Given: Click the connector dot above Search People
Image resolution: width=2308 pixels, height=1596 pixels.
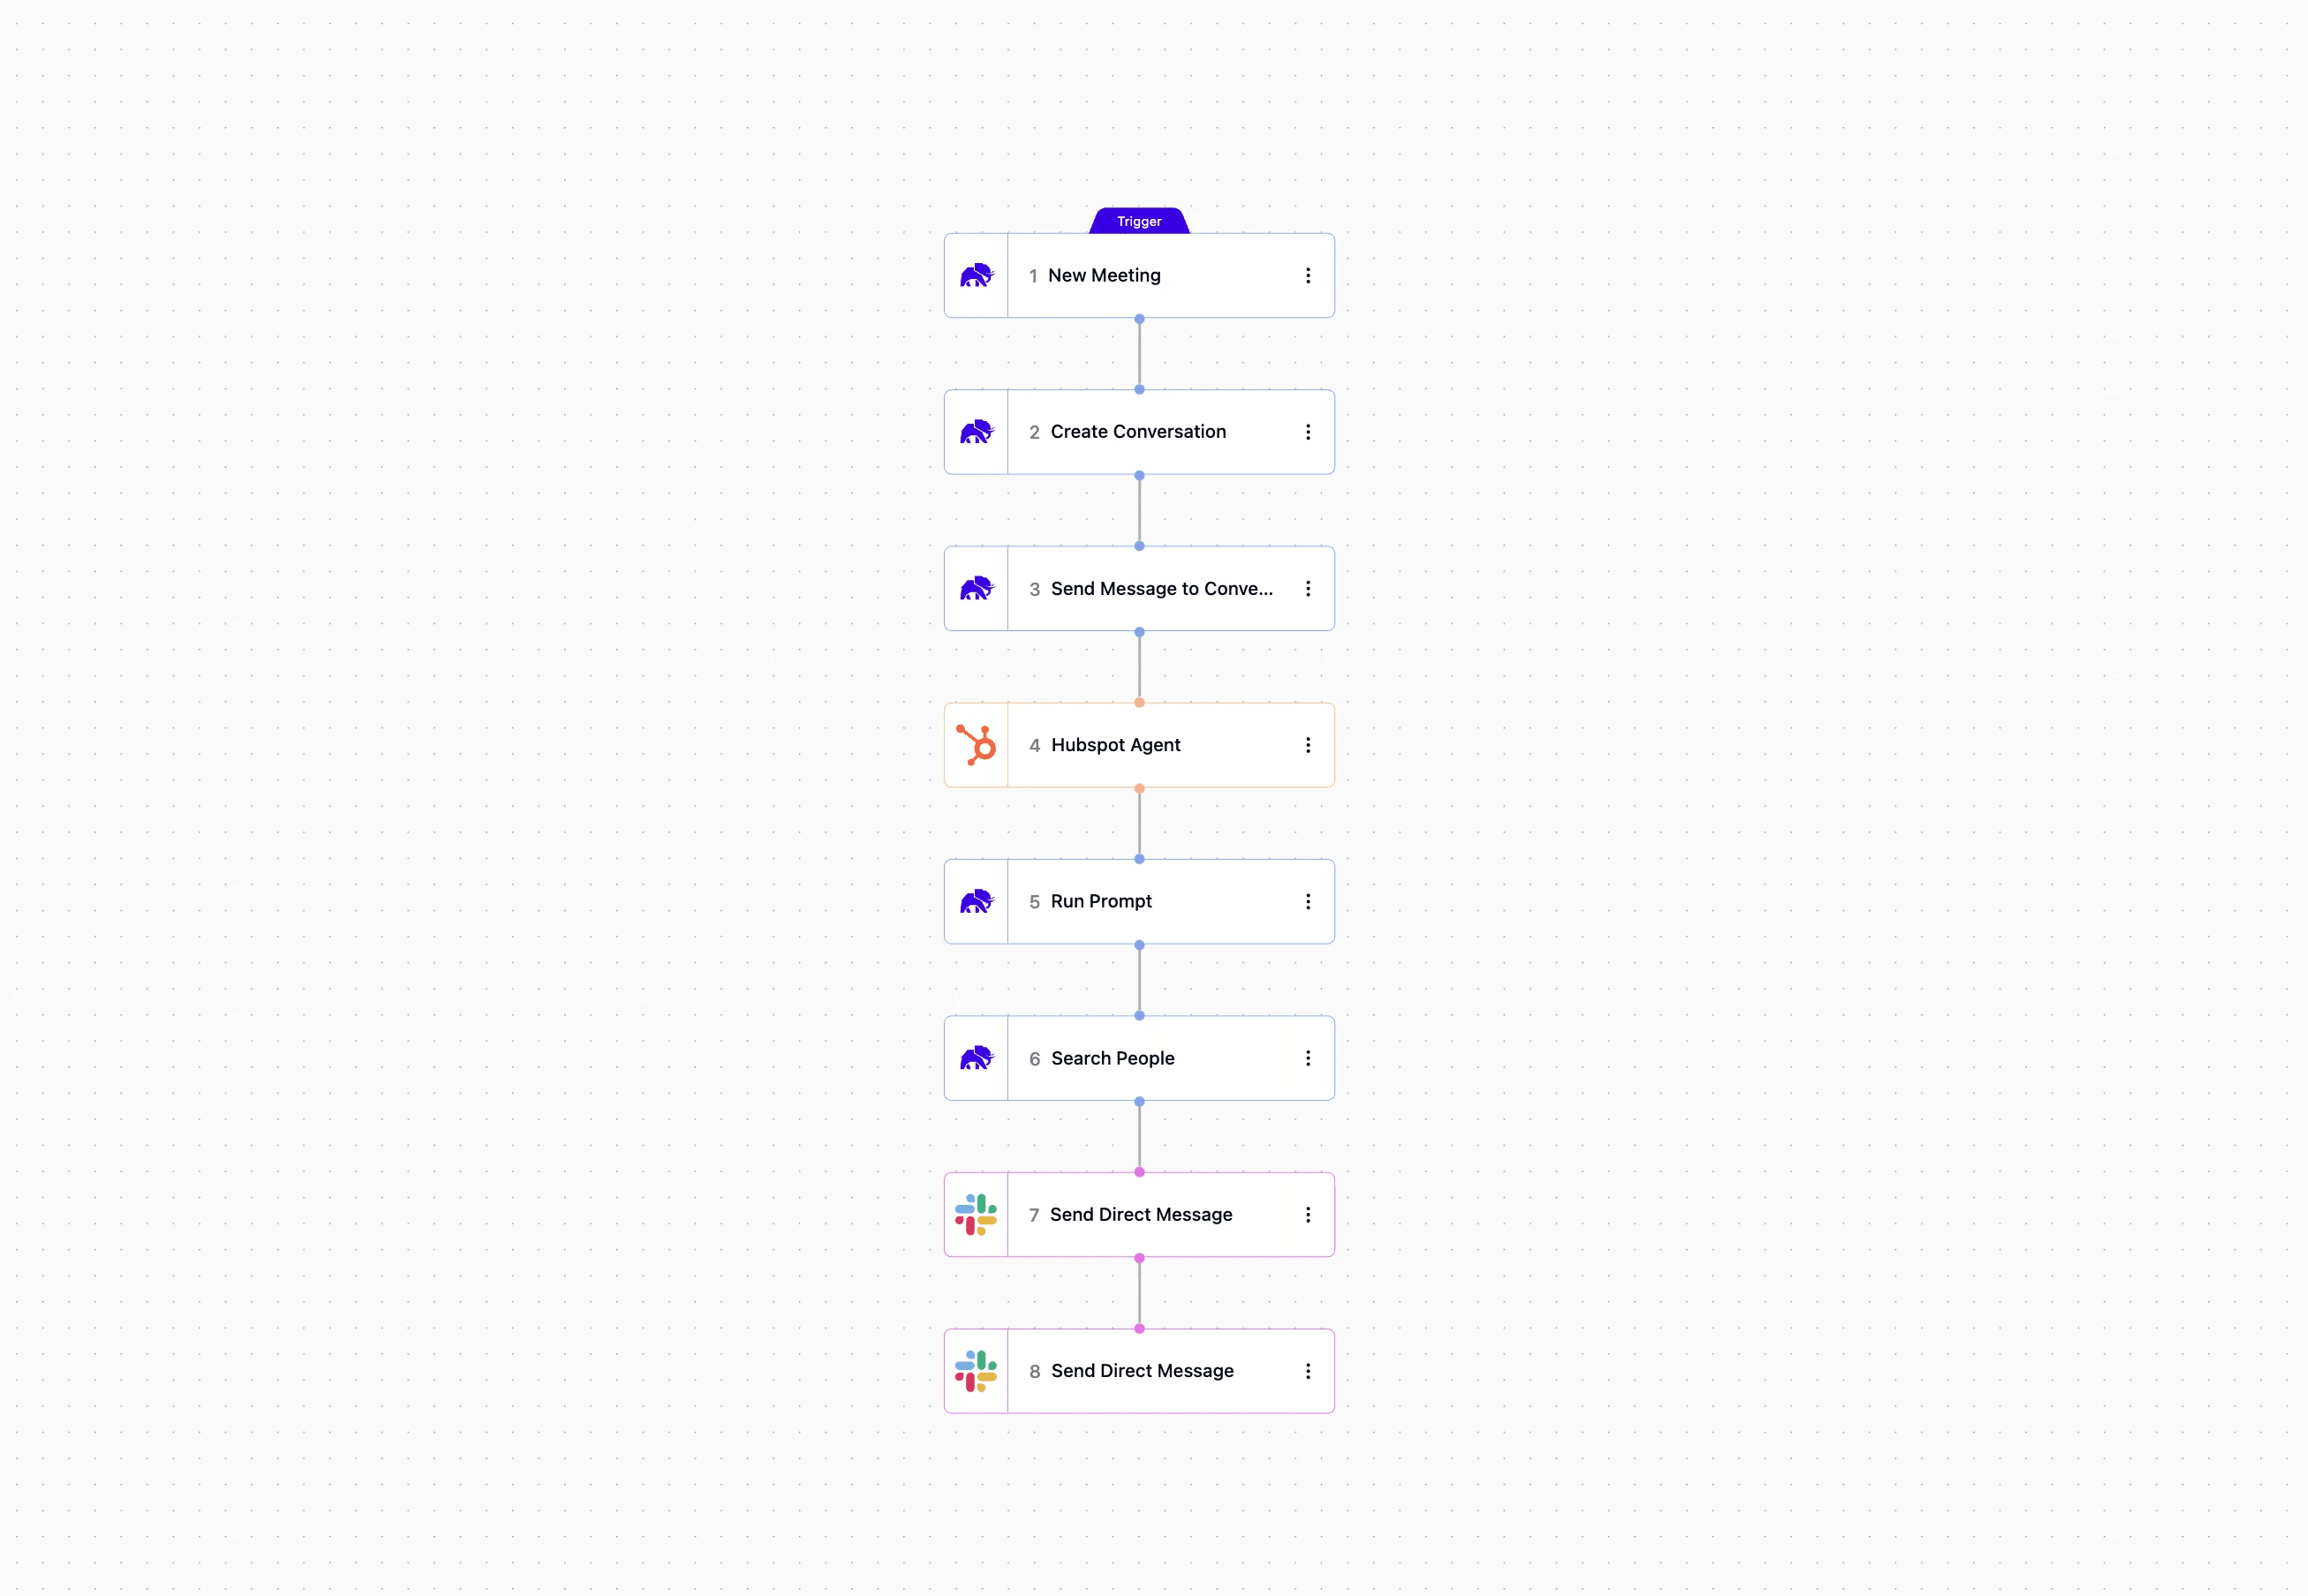Looking at the screenshot, I should pyautogui.click(x=1139, y=1015).
